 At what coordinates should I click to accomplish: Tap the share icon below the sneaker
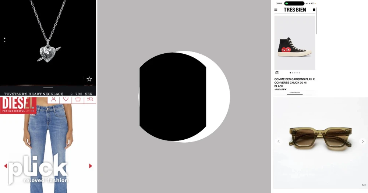click(x=277, y=73)
